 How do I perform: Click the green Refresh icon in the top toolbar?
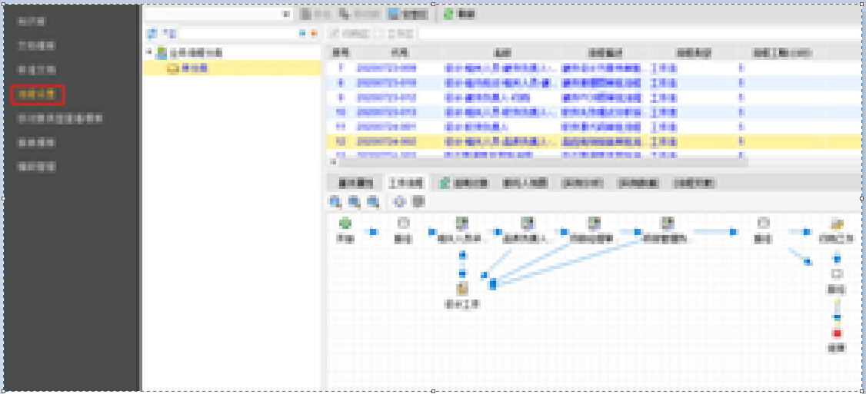tap(448, 14)
